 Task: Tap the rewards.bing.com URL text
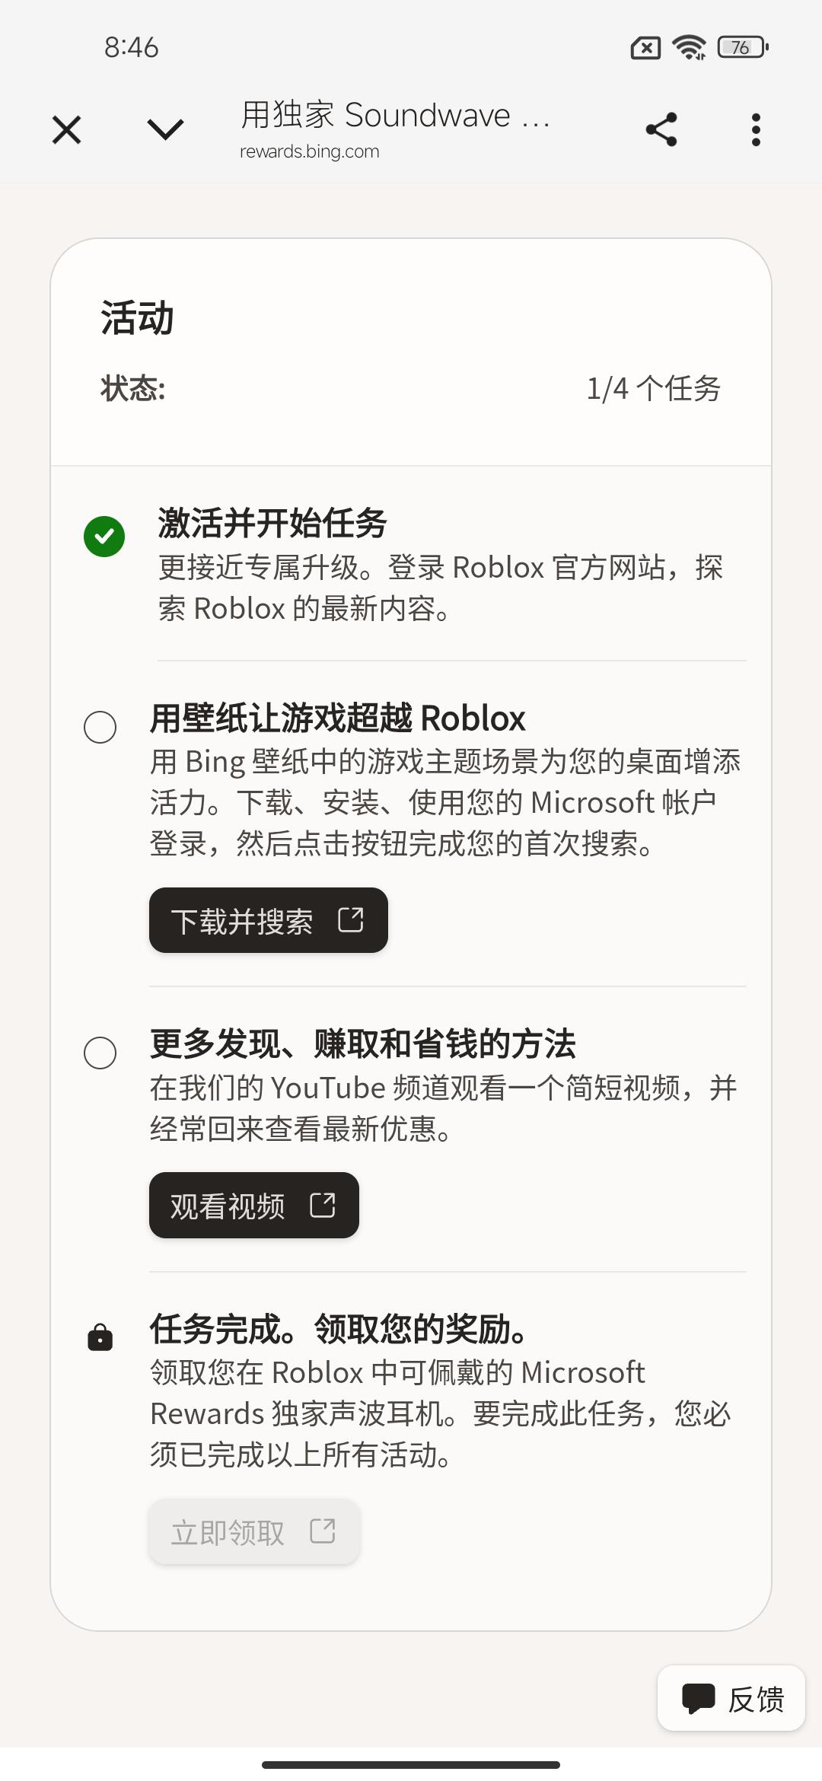point(310,151)
